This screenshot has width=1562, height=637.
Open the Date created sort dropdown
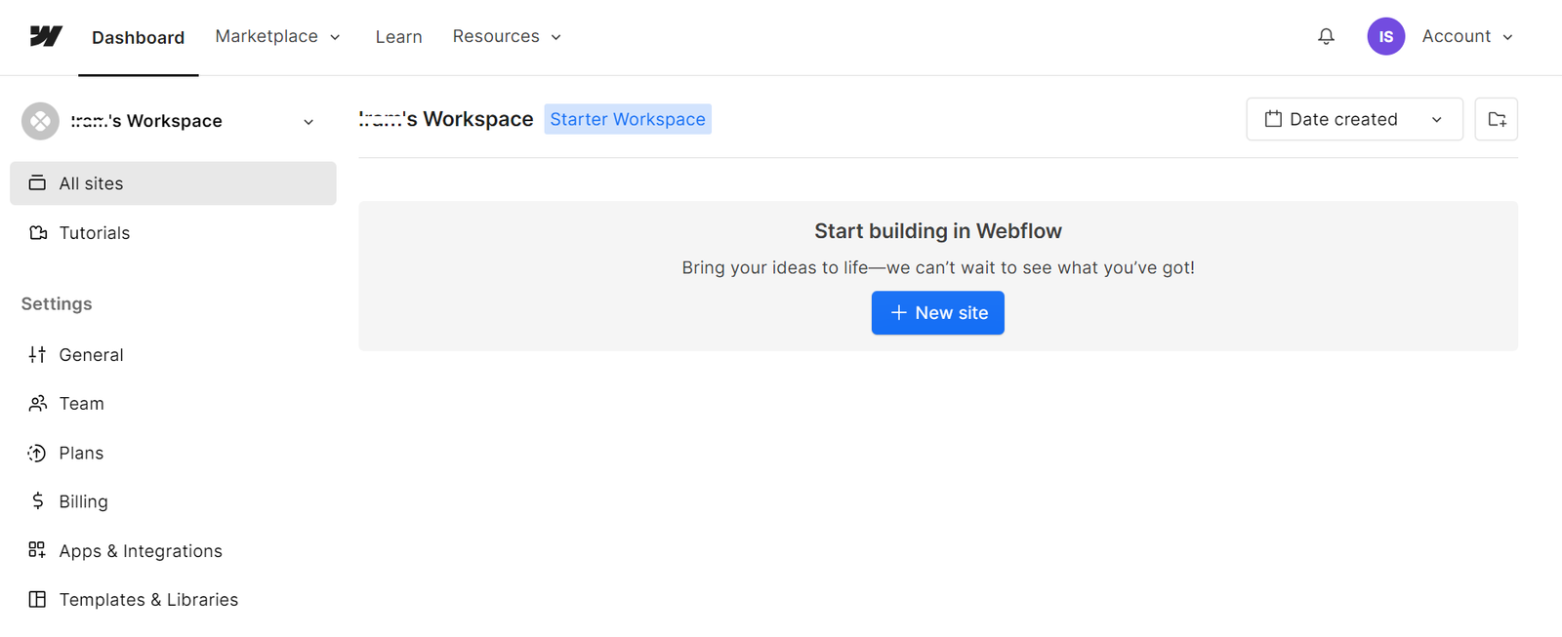click(x=1354, y=119)
